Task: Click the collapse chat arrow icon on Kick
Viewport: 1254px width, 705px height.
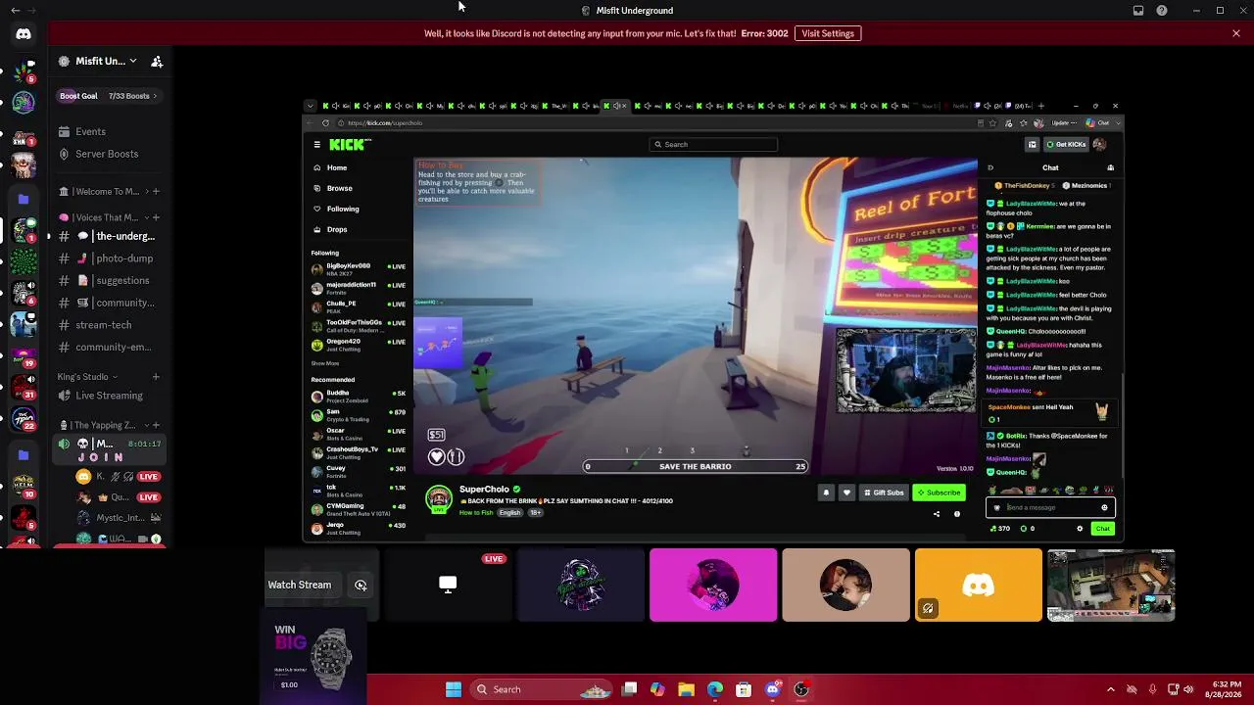Action: [990, 167]
